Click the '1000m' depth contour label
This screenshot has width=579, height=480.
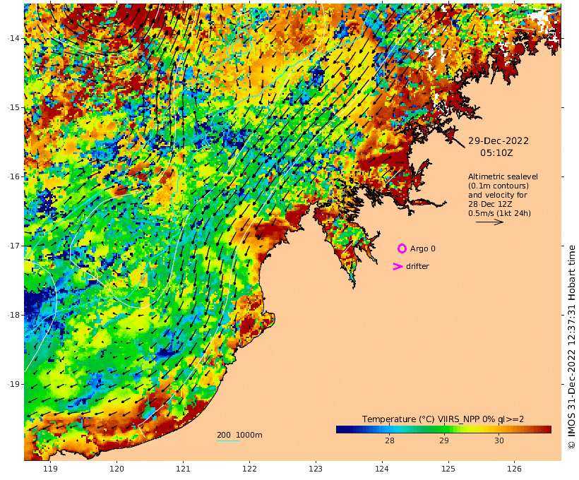point(249,435)
